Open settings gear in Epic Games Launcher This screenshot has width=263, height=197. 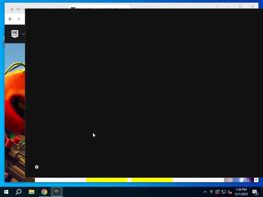point(37,167)
